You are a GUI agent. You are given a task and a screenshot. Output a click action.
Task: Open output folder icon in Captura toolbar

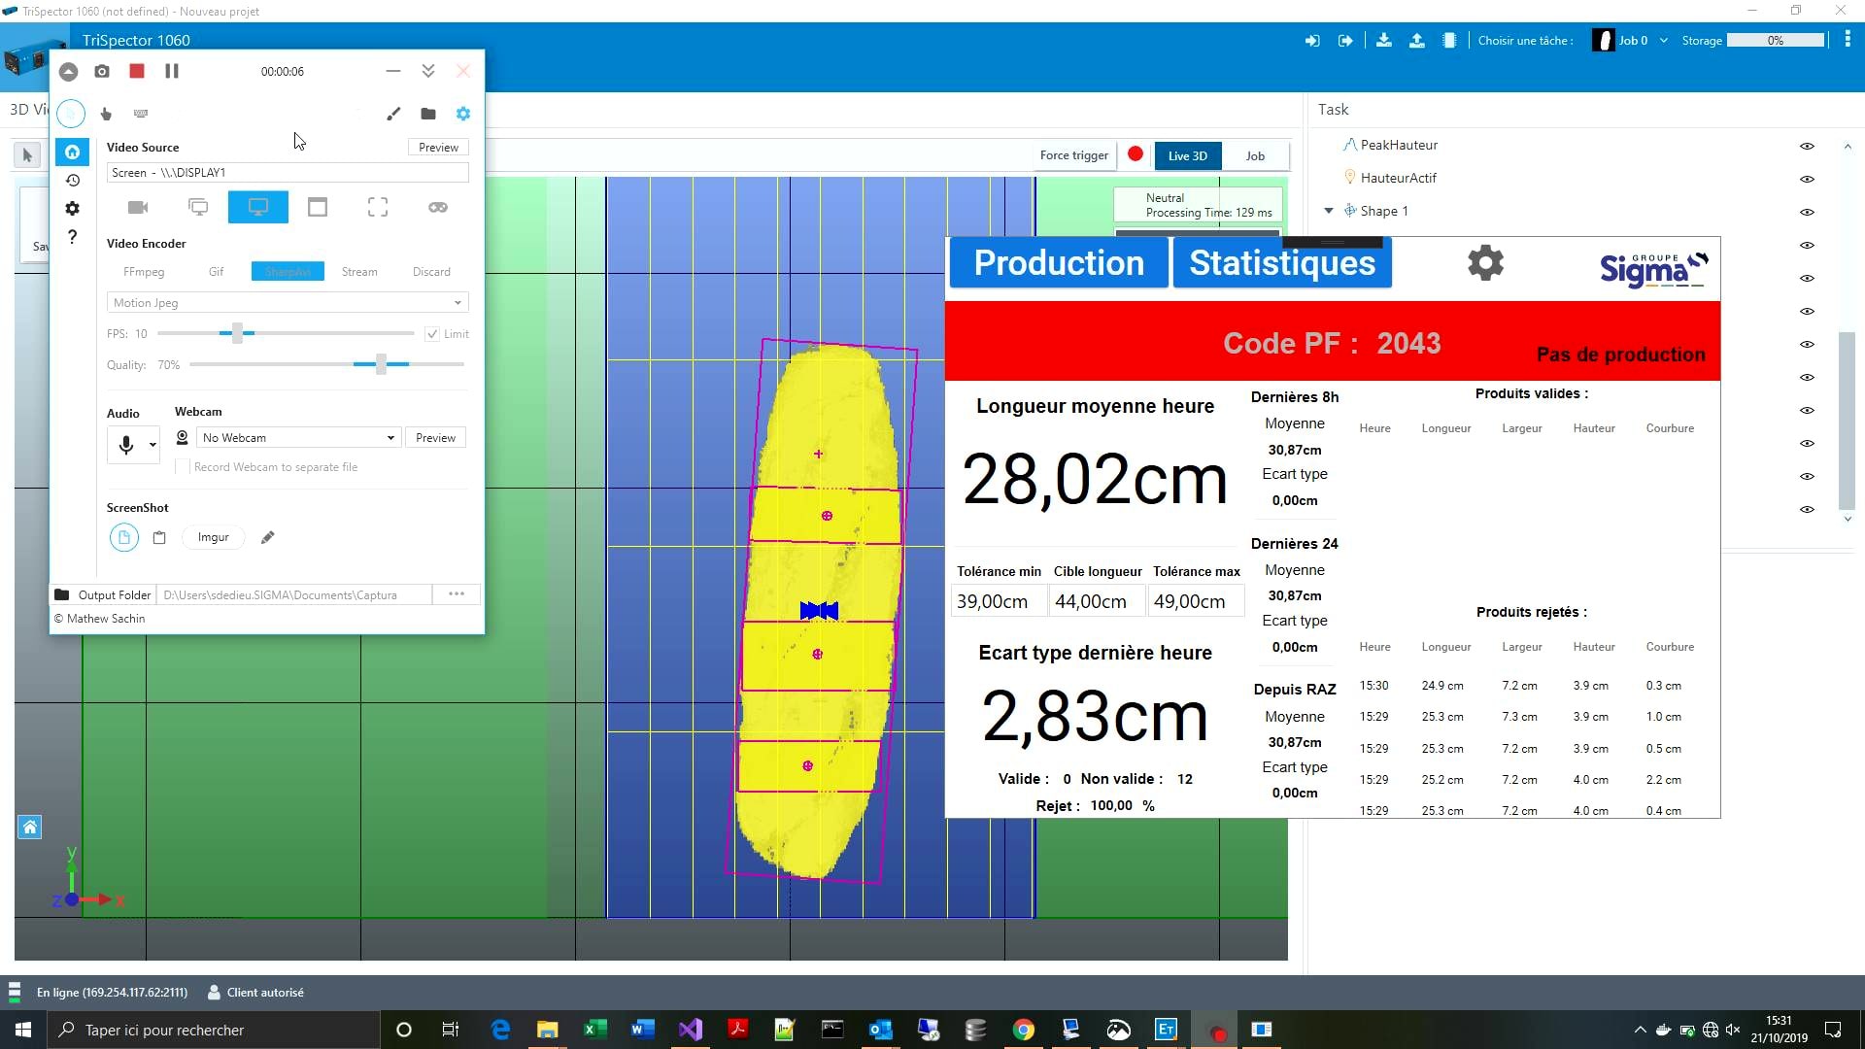[x=428, y=114]
